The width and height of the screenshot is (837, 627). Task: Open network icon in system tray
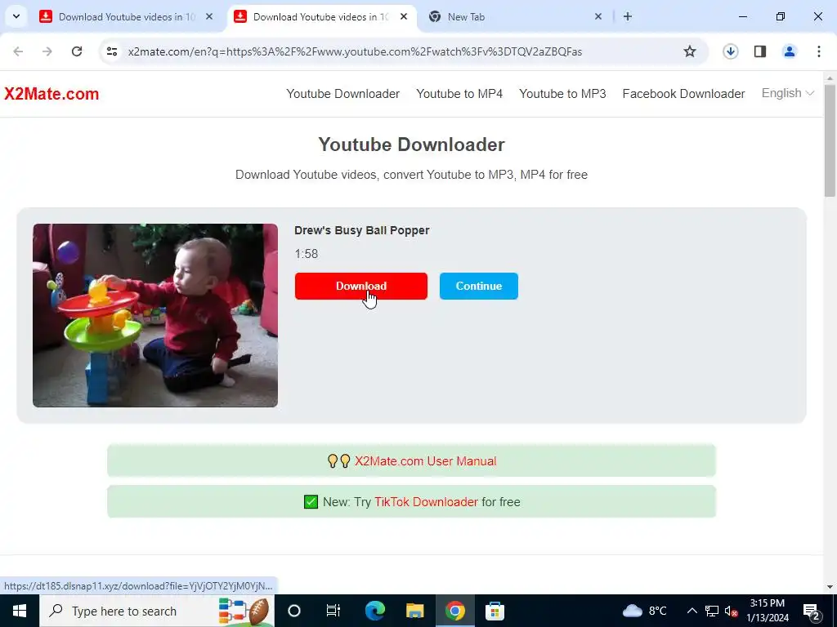[712, 611]
